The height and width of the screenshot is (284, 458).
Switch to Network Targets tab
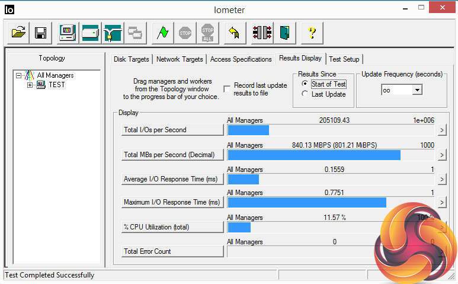click(x=180, y=59)
